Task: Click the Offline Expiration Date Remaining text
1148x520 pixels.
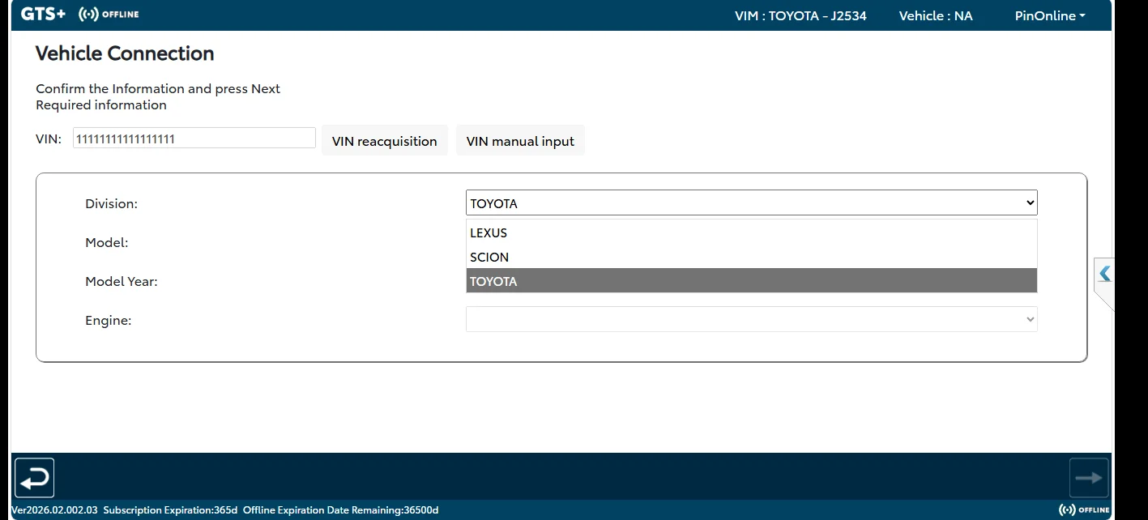Action: click(341, 510)
